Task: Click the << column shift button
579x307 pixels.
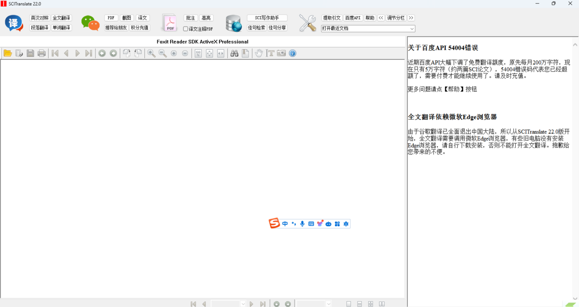Action: (x=381, y=18)
